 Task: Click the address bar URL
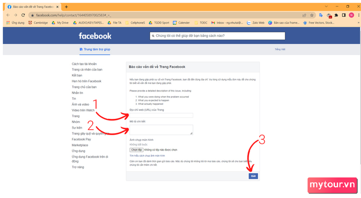73,15
